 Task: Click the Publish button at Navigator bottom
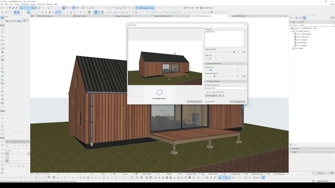click(321, 173)
